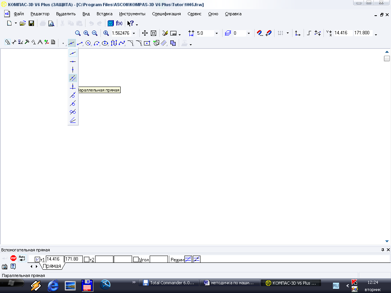The height and width of the screenshot is (293, 391).
Task: Select the Rectangle drawing tool
Action: [147, 43]
